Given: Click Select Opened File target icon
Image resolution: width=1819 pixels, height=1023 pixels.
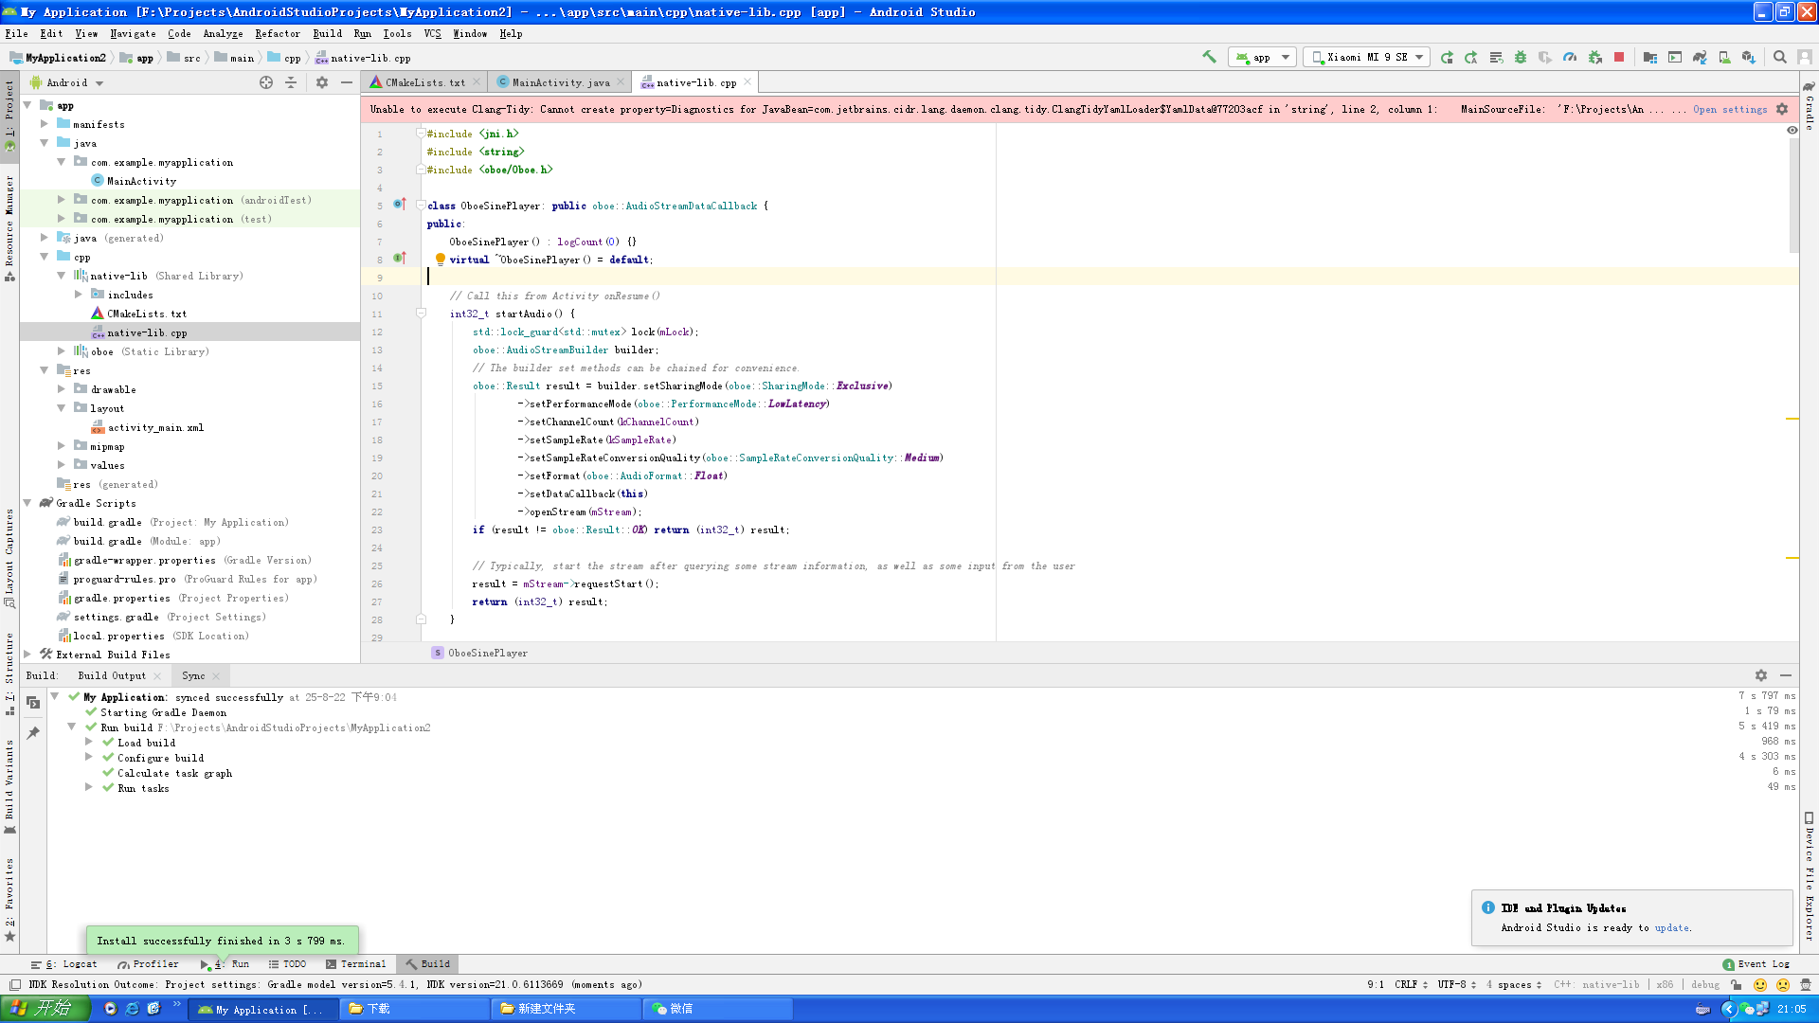Looking at the screenshot, I should click(266, 83).
